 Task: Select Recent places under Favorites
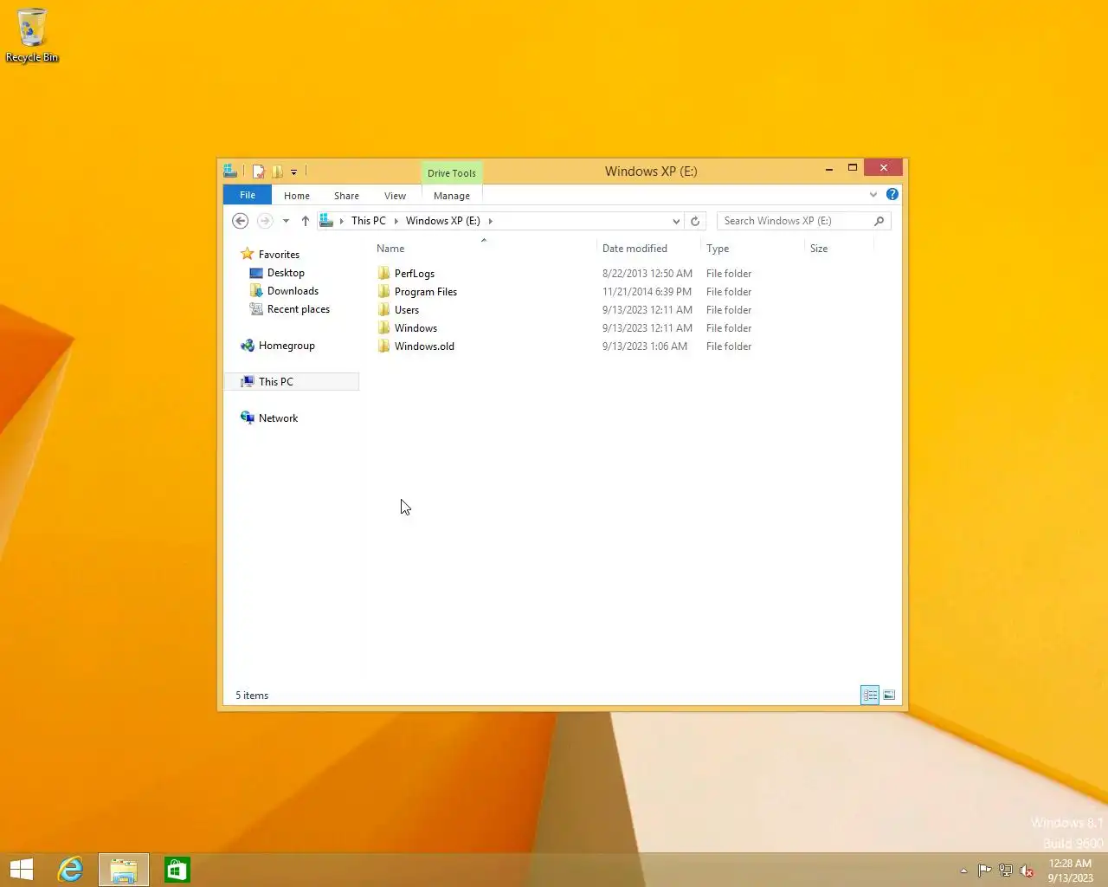point(299,309)
